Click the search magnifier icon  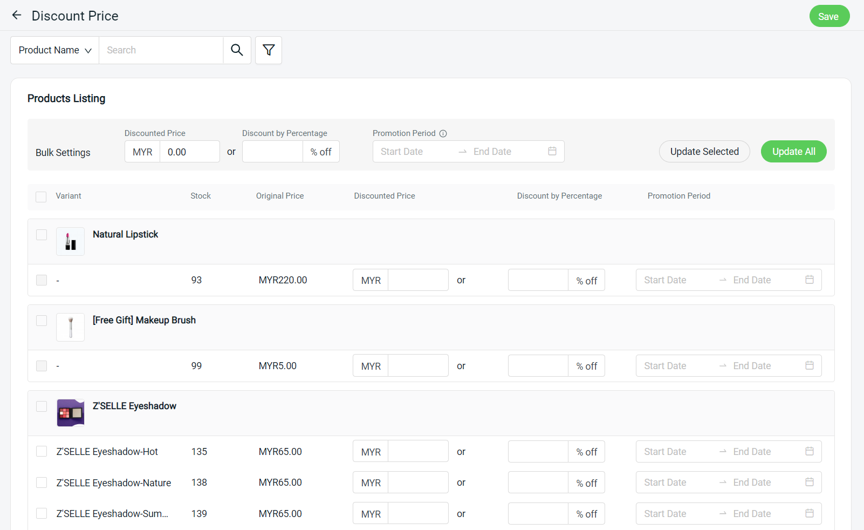point(237,50)
